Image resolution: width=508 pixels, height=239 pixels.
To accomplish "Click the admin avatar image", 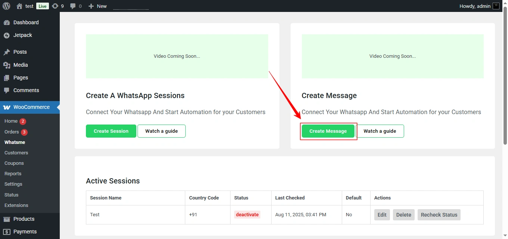I will (496, 6).
